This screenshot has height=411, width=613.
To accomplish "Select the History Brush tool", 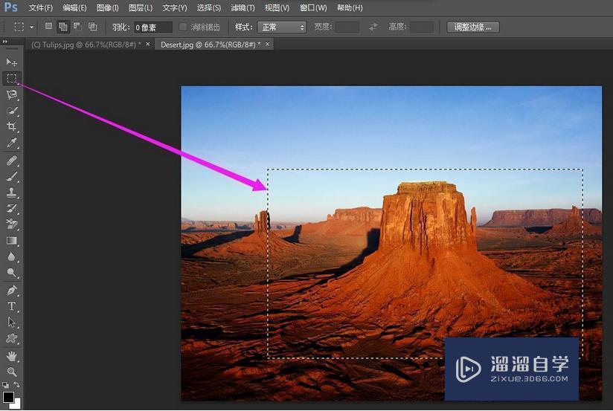I will [12, 208].
